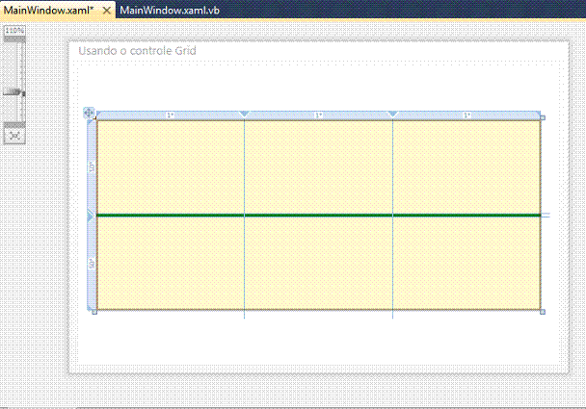Switch to the MainWindow.xaml.vb tab
This screenshot has height=409, width=586.
pyautogui.click(x=170, y=10)
